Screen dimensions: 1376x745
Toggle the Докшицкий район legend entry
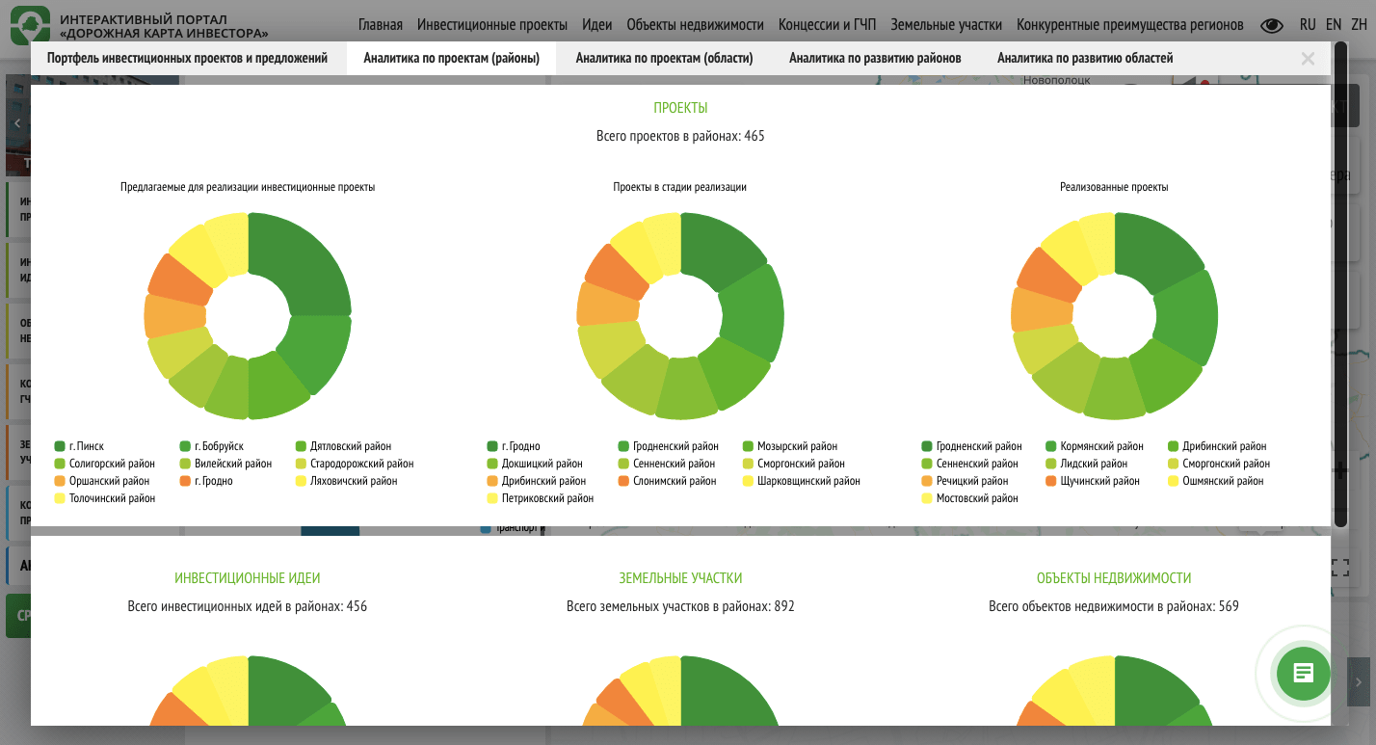coord(535,464)
